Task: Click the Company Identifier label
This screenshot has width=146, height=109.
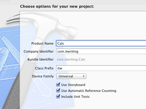Action: click(38, 51)
